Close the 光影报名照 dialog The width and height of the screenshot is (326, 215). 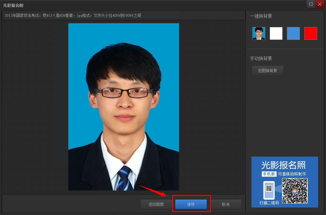319,4
